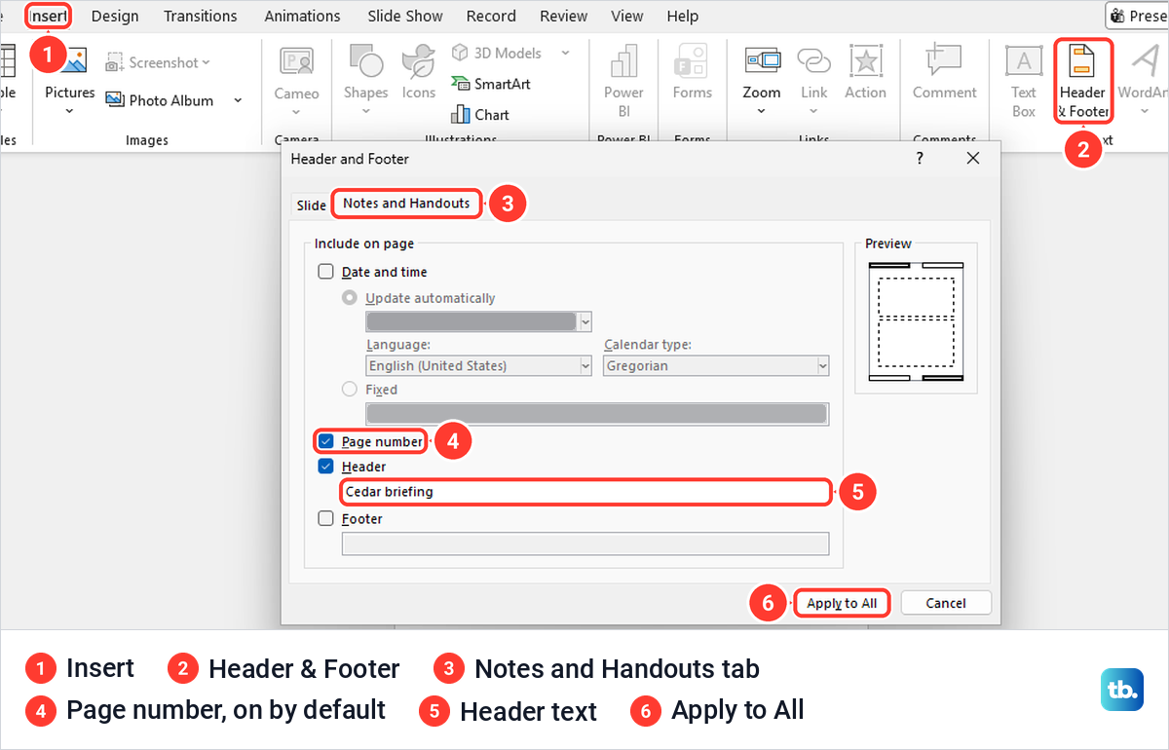Screen dimensions: 1169x750
Task: Insert a Chart
Action: point(480,115)
